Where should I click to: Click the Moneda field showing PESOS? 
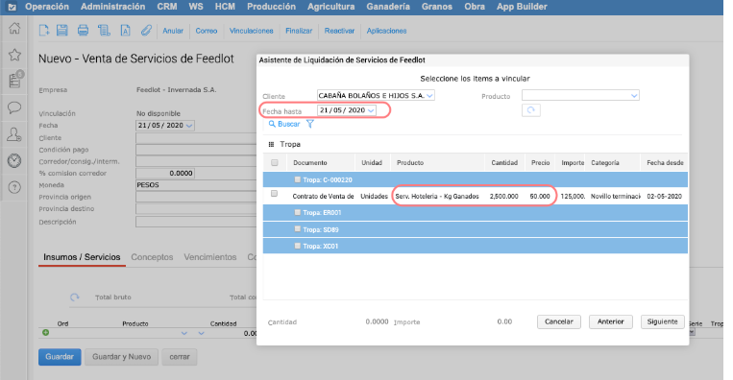pyautogui.click(x=196, y=185)
